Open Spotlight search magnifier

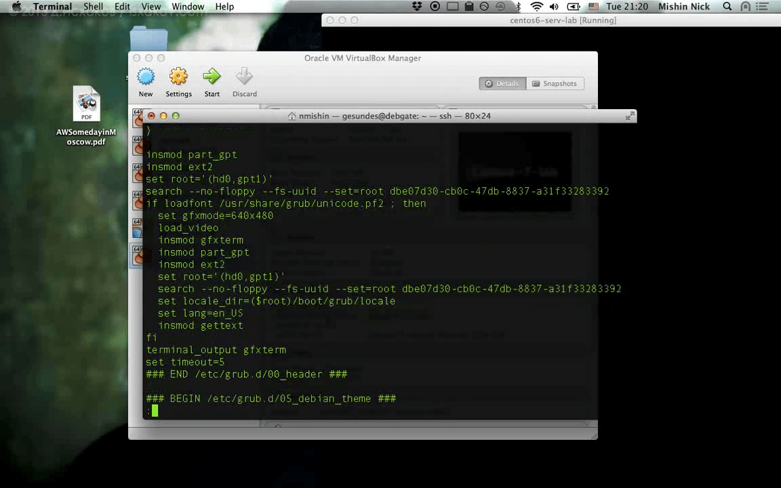pyautogui.click(x=727, y=7)
